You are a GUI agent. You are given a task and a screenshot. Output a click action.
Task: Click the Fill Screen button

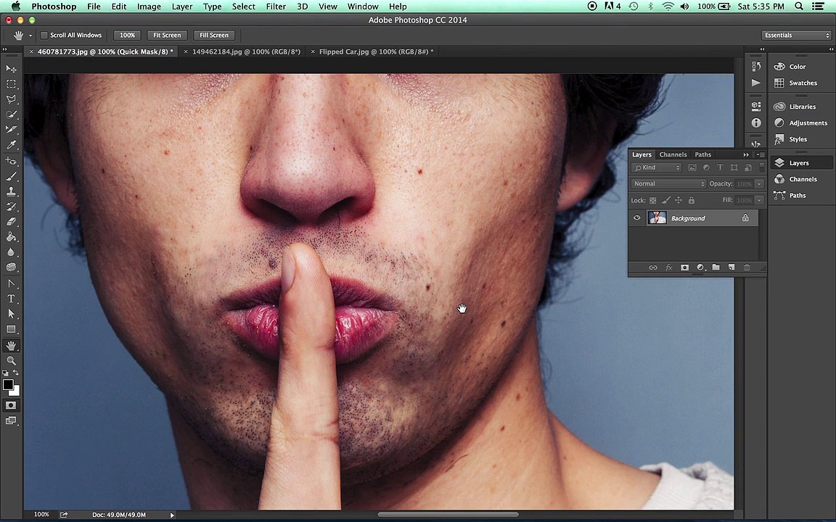pyautogui.click(x=214, y=35)
